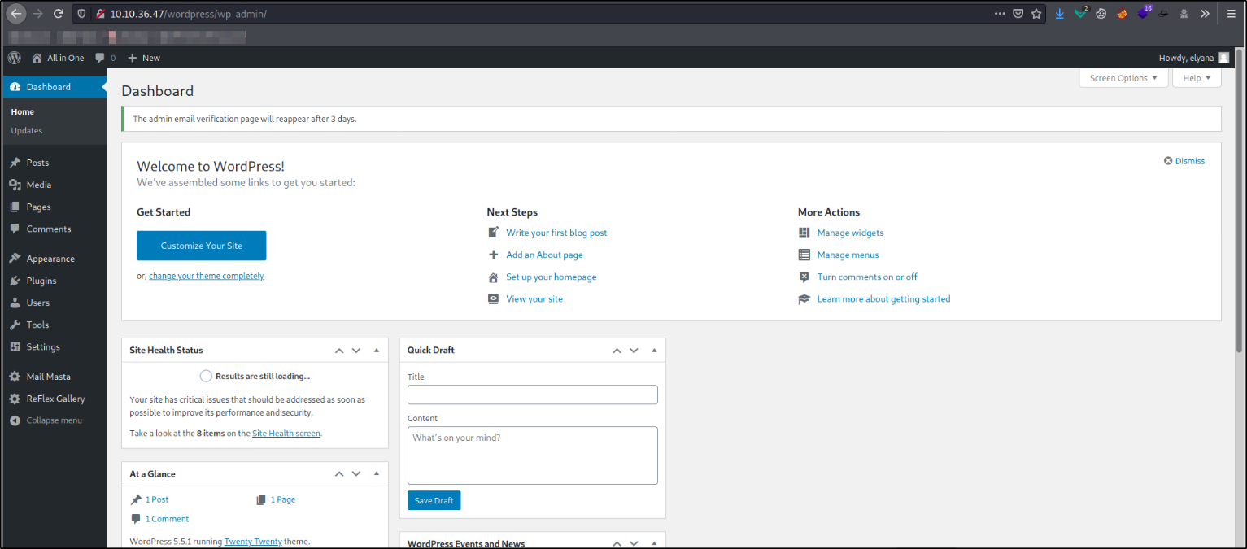Open the Site Health screen link
This screenshot has width=1247, height=549.
(286, 434)
